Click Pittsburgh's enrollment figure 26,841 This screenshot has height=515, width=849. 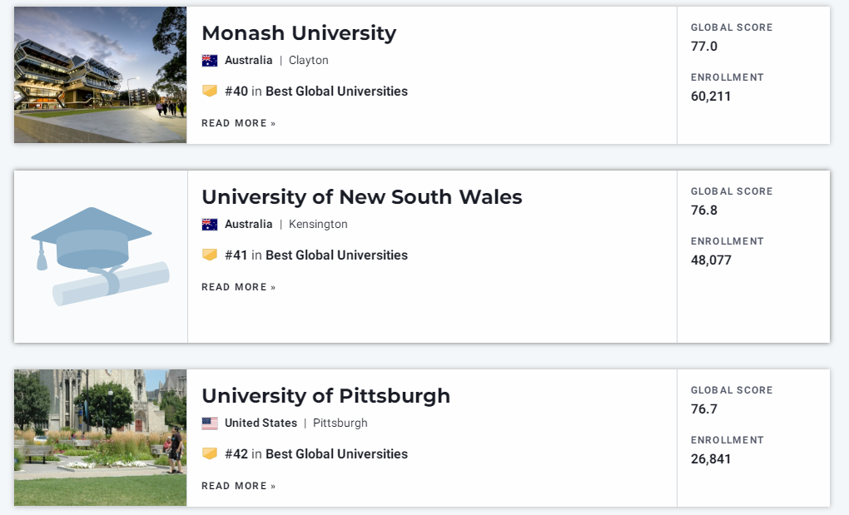coord(711,459)
